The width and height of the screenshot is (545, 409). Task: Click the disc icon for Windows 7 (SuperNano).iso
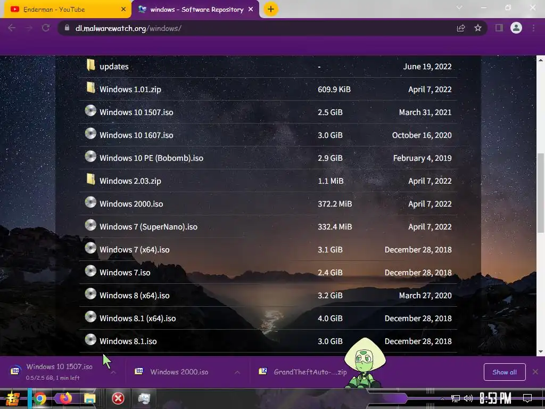[90, 225]
